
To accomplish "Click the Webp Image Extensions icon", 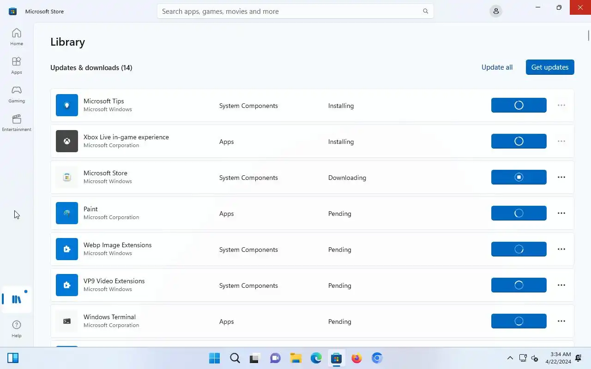I will click(67, 249).
